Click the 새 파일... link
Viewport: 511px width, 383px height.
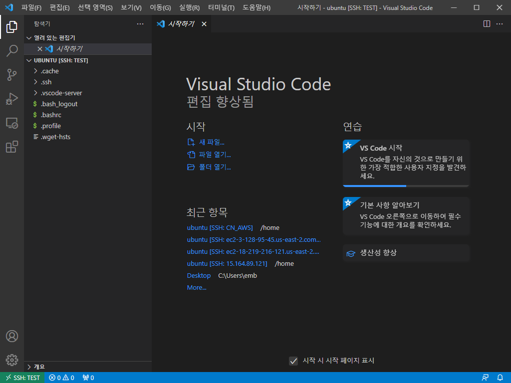pyautogui.click(x=212, y=142)
